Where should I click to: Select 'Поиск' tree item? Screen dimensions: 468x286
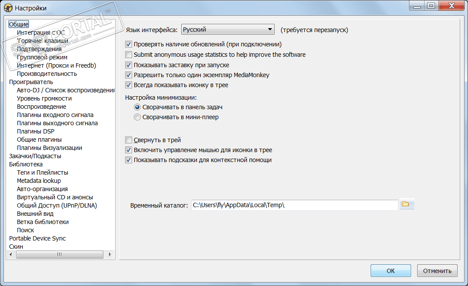pyautogui.click(x=25, y=230)
